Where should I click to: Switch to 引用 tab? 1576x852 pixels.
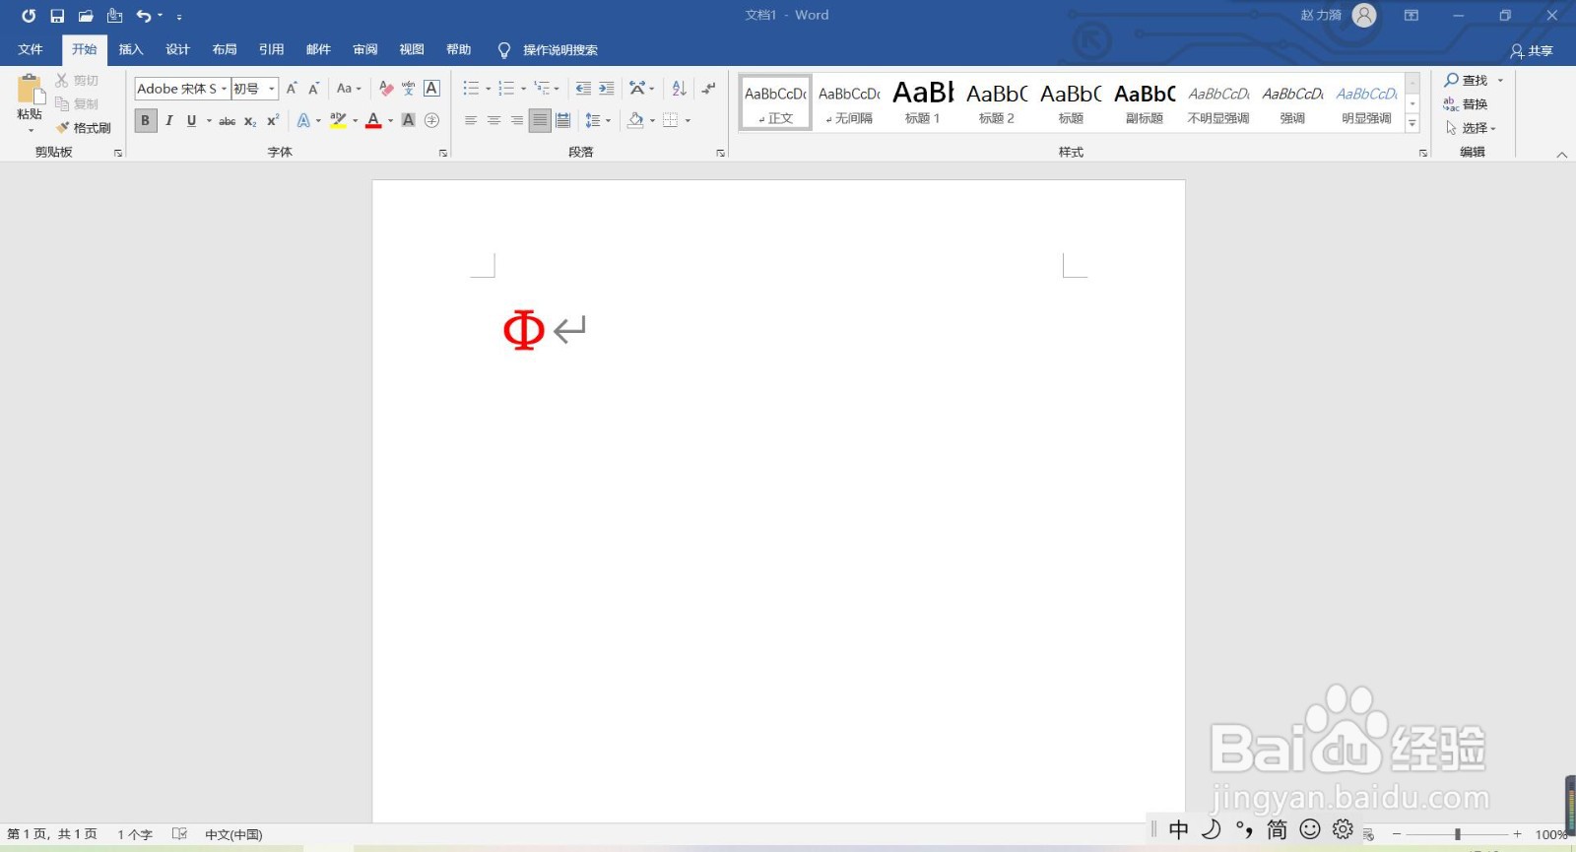click(271, 49)
